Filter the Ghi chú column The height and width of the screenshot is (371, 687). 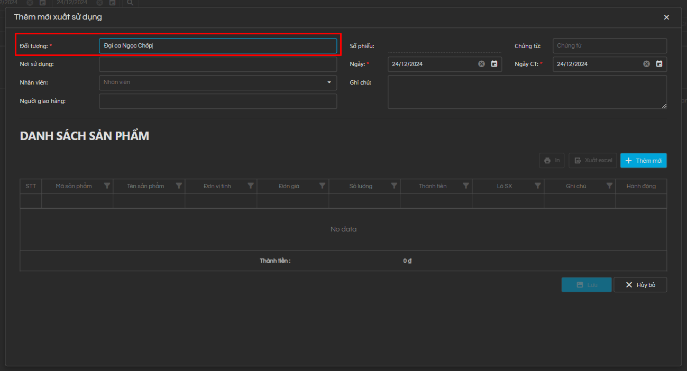click(x=609, y=186)
